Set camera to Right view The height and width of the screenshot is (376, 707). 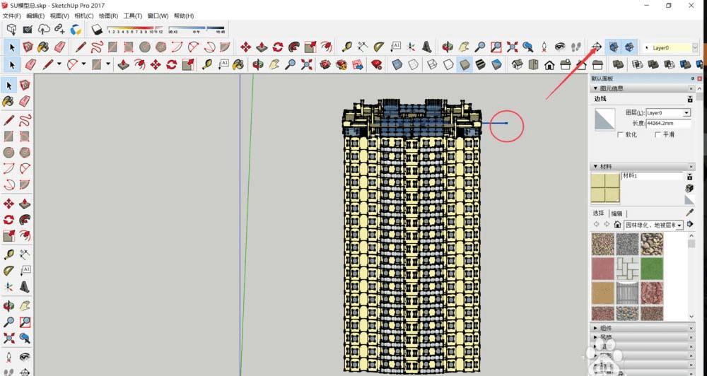pyautogui.click(x=566, y=65)
